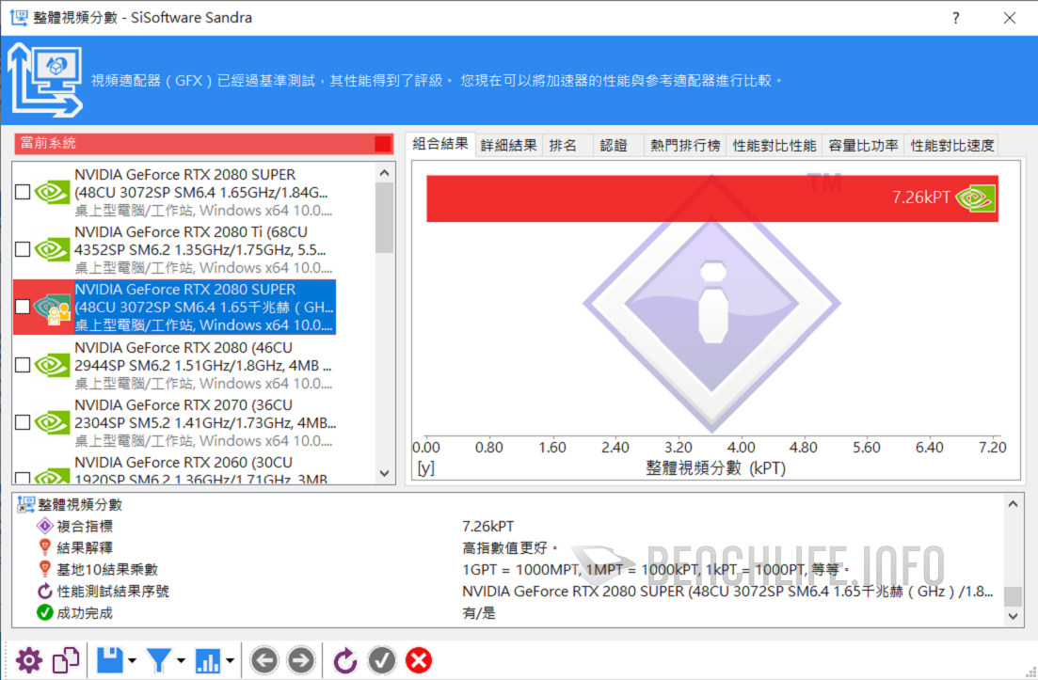The image size is (1038, 680).
Task: Open the save icon's dropdown arrow
Action: tap(133, 660)
